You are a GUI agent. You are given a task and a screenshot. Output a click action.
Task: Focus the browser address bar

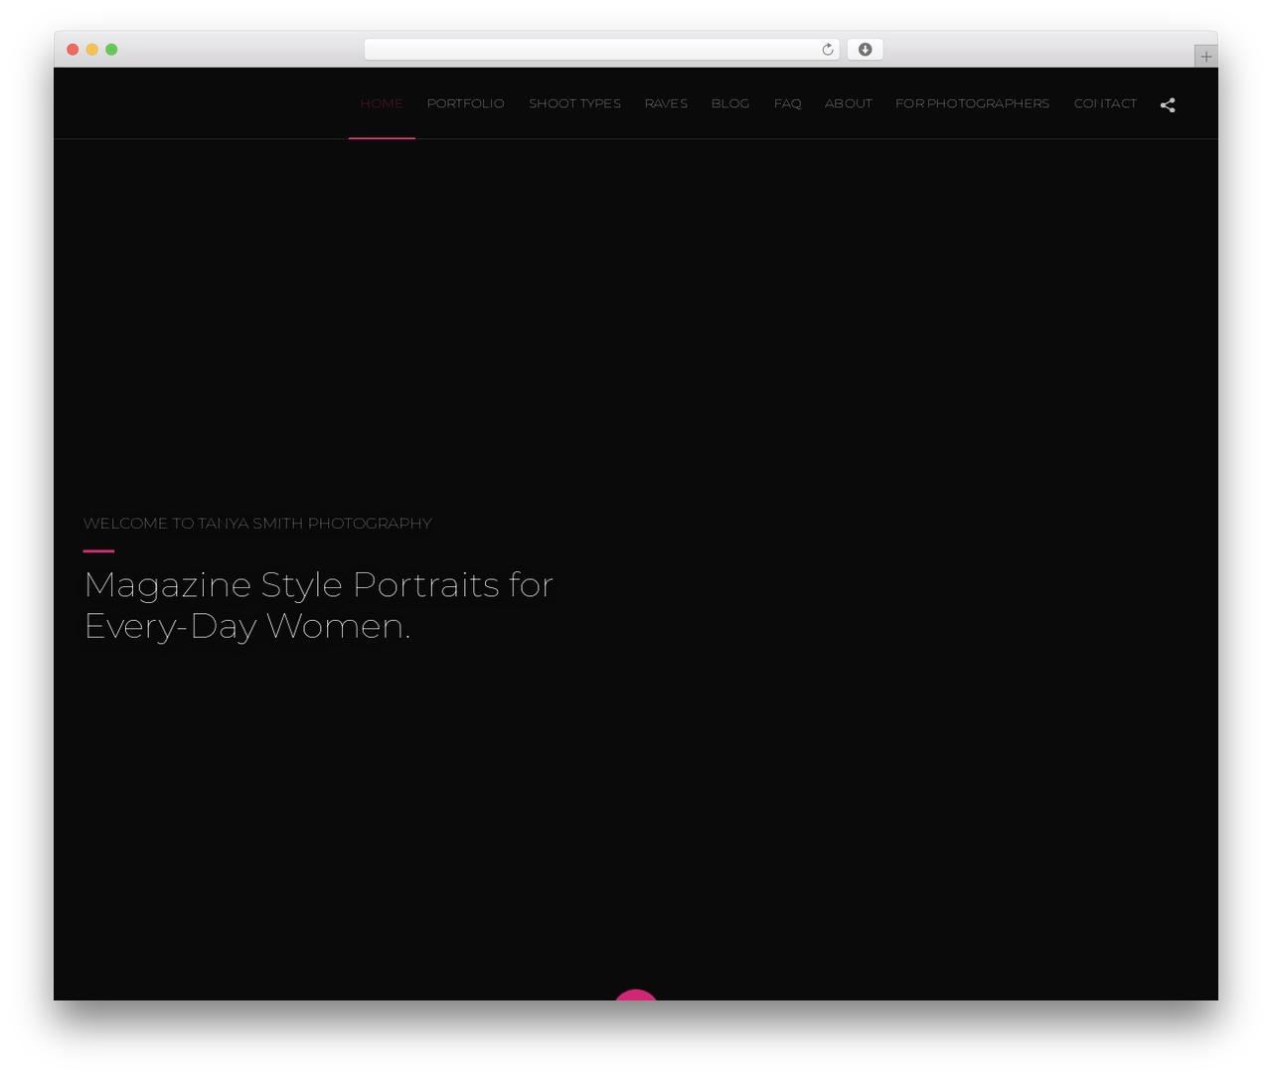coord(601,50)
